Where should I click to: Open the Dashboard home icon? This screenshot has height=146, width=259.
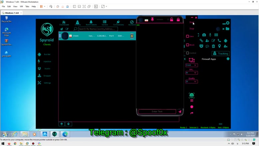click(64, 22)
